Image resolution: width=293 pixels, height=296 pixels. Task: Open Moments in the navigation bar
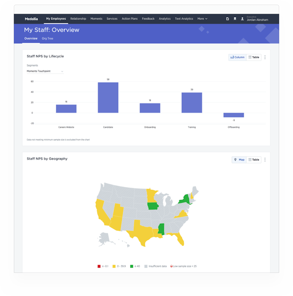tap(96, 19)
